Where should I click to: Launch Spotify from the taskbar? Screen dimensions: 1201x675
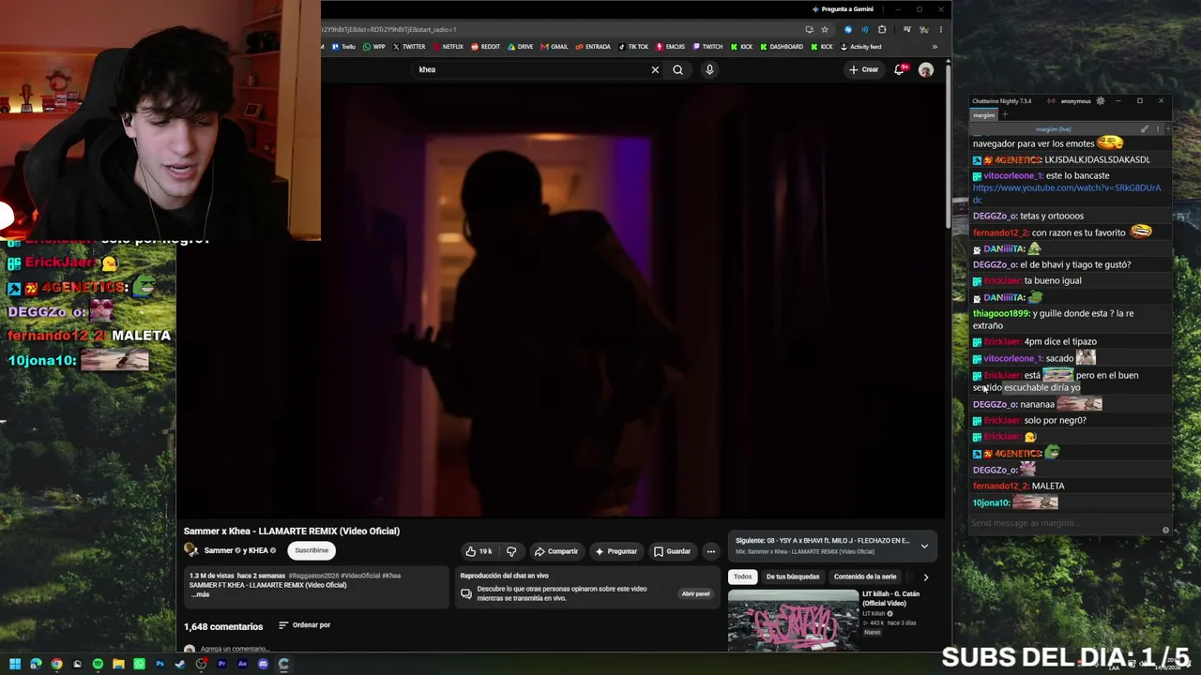point(98,665)
